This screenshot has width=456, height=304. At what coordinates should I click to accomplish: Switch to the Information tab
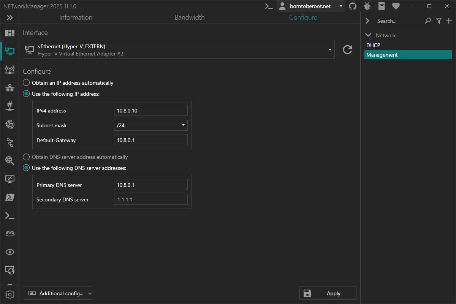pyautogui.click(x=76, y=17)
